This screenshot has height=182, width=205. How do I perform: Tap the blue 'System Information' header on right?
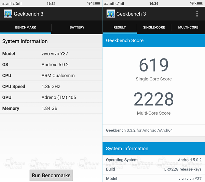click(154, 149)
